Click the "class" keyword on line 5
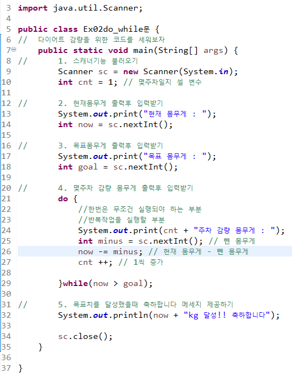The width and height of the screenshot is (292, 373). [x=65, y=29]
